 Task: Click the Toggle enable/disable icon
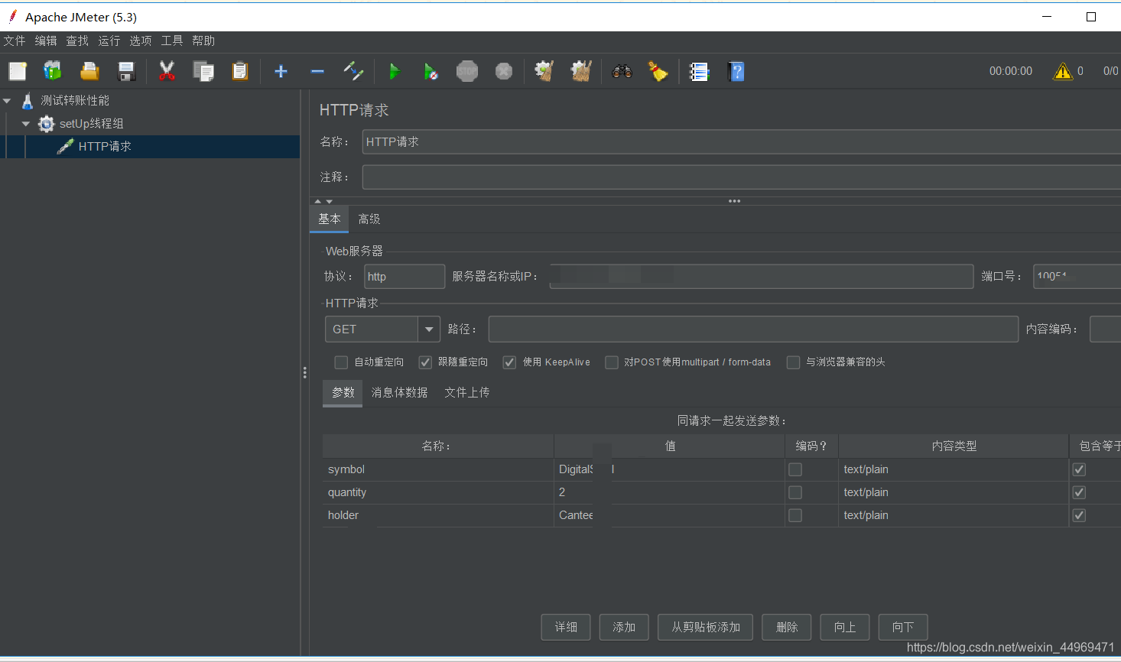[353, 71]
